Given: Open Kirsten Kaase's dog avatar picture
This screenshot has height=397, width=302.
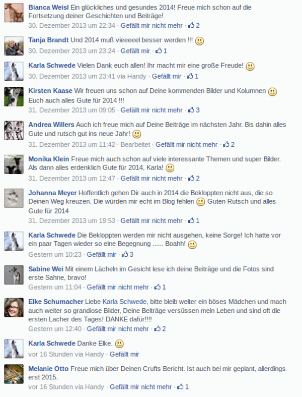Looking at the screenshot, I should pyautogui.click(x=14, y=96).
